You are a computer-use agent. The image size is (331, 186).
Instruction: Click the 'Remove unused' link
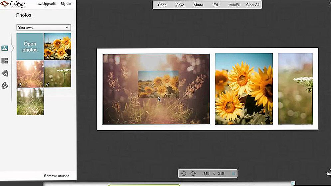click(x=56, y=176)
